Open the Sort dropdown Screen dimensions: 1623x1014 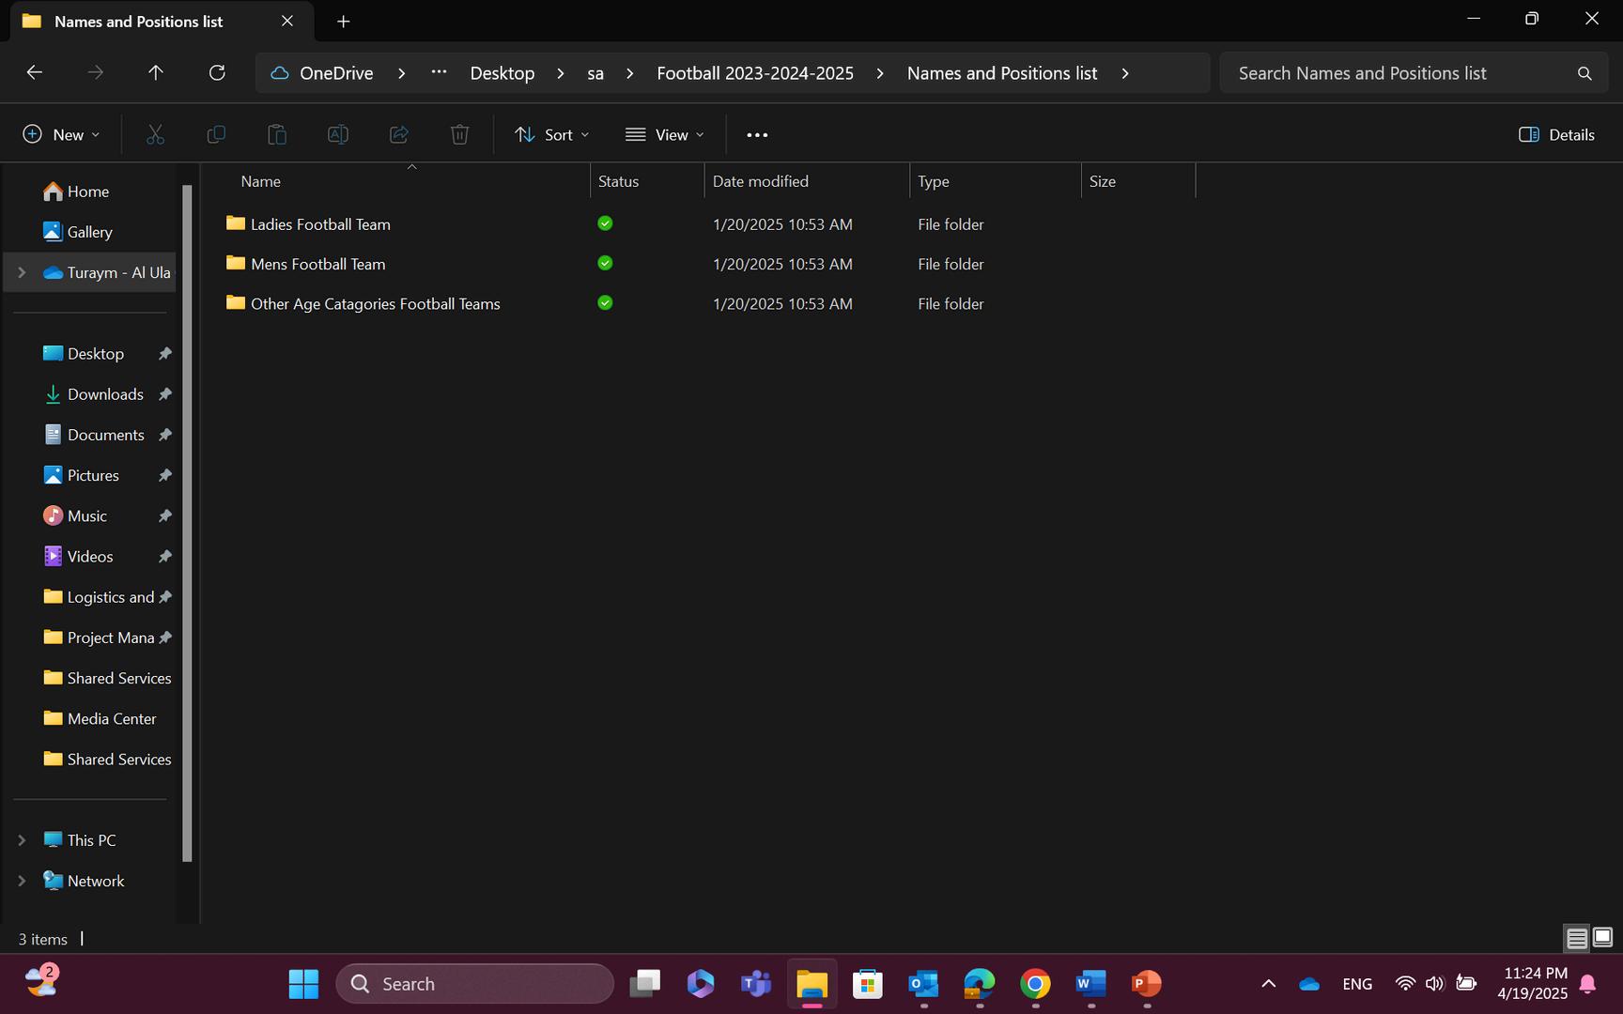552,135
